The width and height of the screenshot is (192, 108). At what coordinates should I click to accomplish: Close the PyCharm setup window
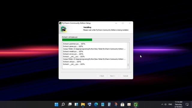pyautogui.click(x=130, y=23)
